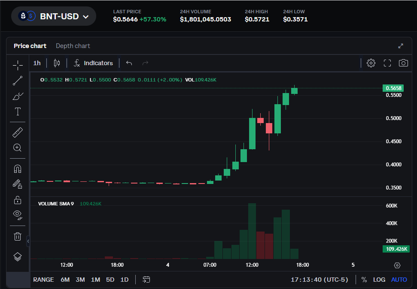Screen dimensions: 417x289
Task: Set range to 6M
Action: click(65, 280)
